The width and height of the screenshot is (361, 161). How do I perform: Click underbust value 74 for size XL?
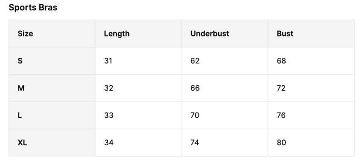(195, 143)
